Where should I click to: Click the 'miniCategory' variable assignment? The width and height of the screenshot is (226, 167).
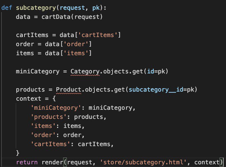[x=38, y=72]
